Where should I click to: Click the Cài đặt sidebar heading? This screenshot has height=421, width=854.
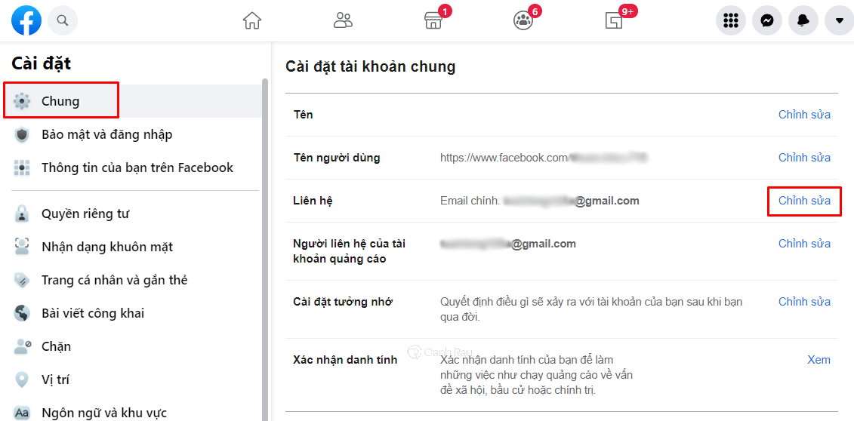42,63
